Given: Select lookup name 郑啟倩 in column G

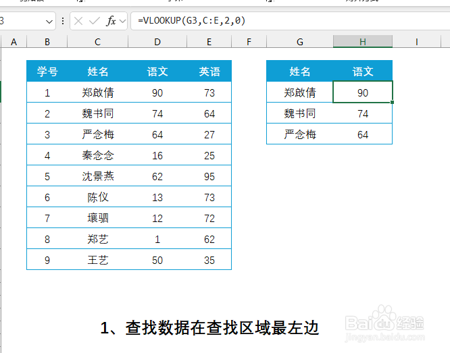Looking at the screenshot, I should [300, 92].
